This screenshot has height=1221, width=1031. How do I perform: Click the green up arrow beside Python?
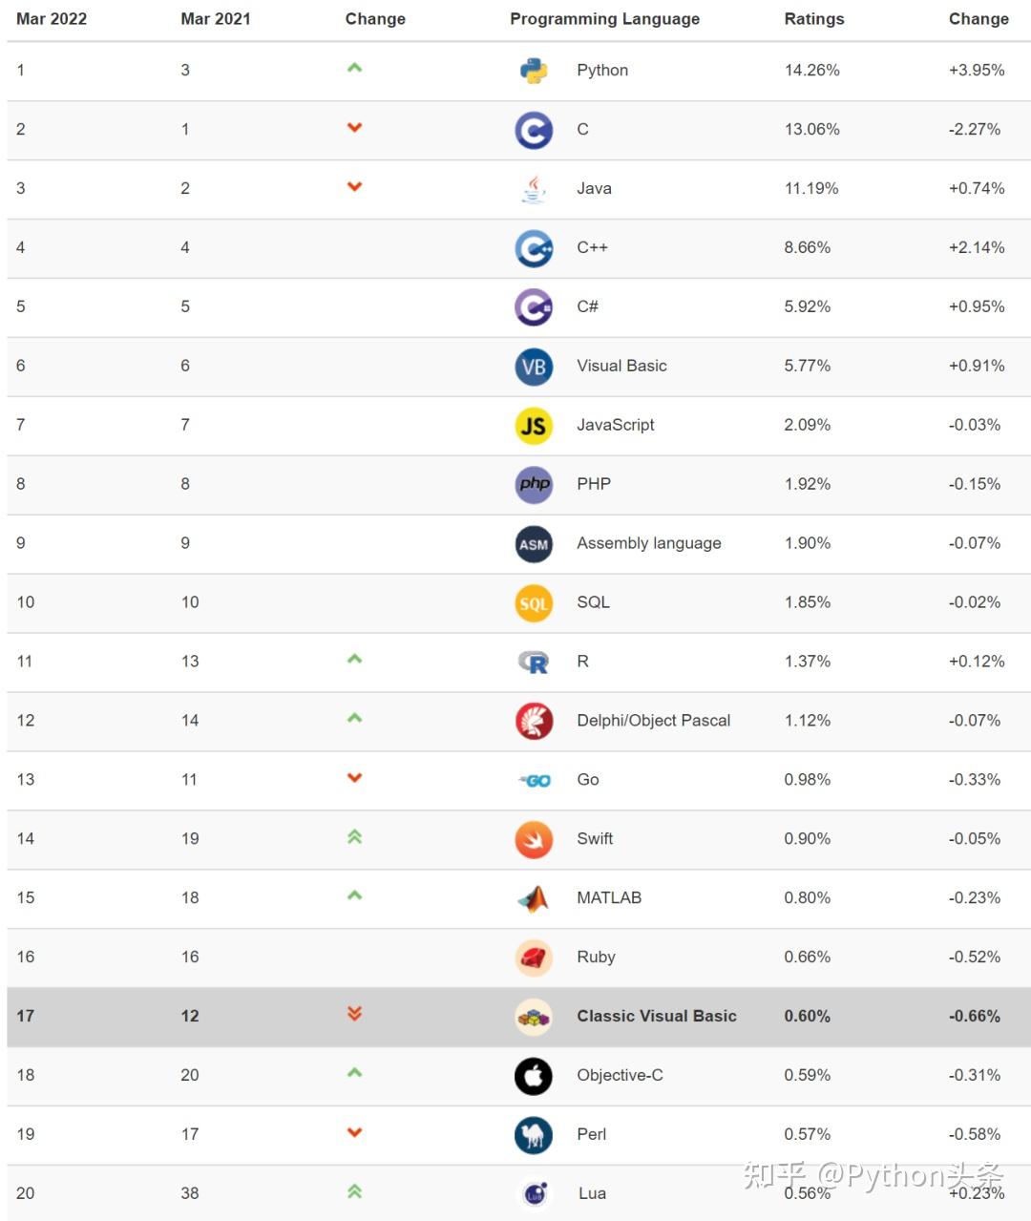pos(354,68)
